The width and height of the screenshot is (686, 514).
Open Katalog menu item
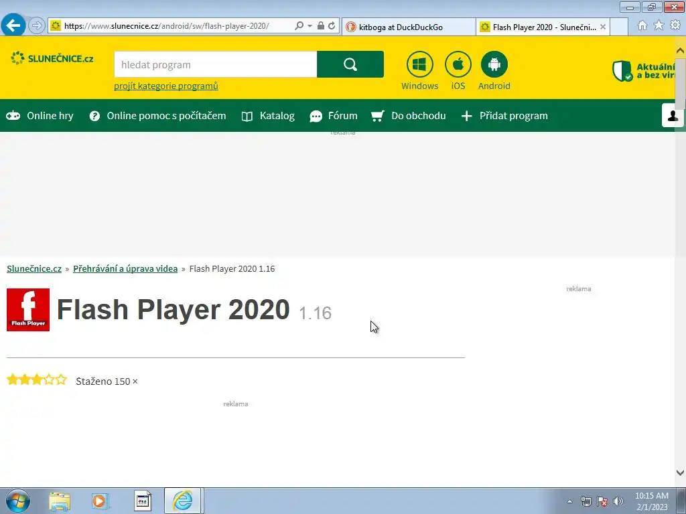coord(268,116)
